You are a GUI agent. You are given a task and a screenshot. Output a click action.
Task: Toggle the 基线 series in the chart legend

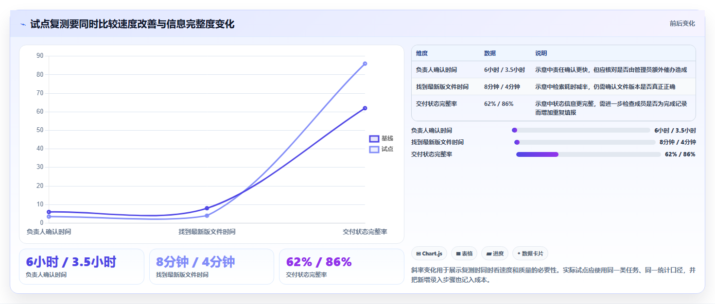[x=381, y=139]
